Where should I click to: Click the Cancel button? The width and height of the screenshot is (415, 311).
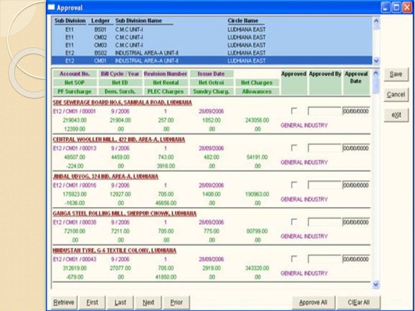coord(396,94)
